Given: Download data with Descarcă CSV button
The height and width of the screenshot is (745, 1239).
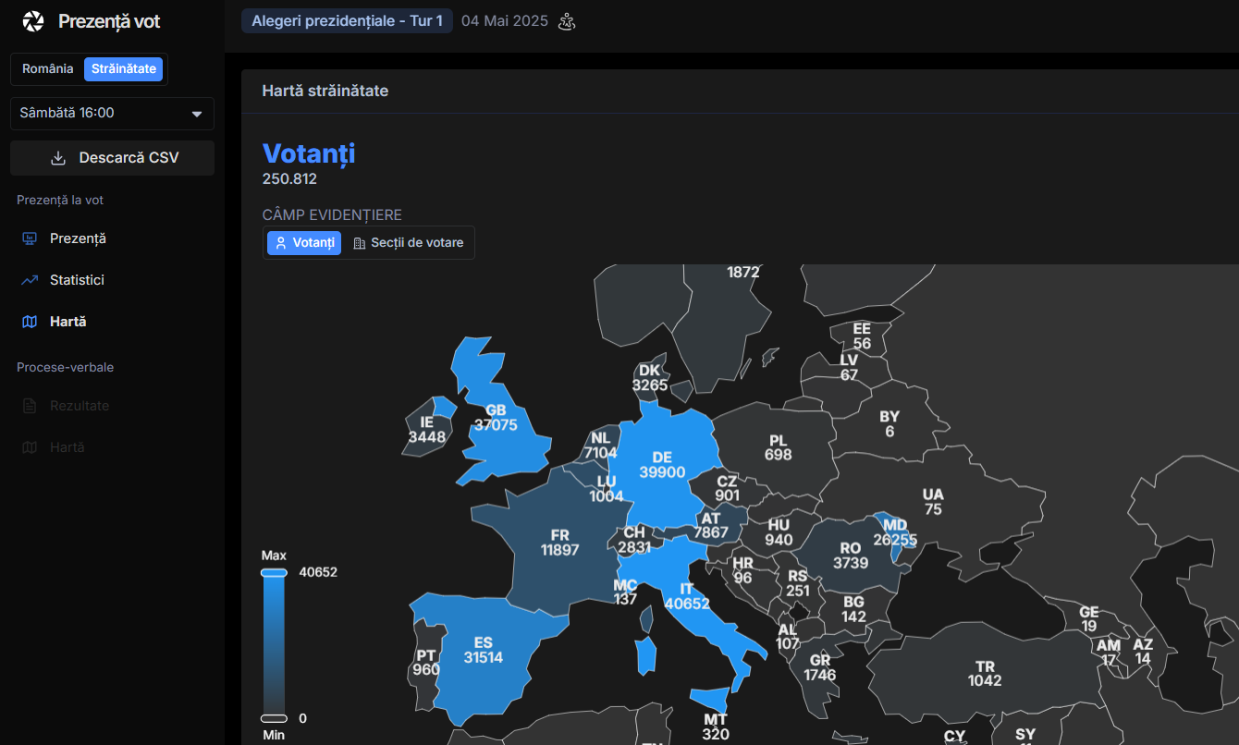Looking at the screenshot, I should point(112,158).
